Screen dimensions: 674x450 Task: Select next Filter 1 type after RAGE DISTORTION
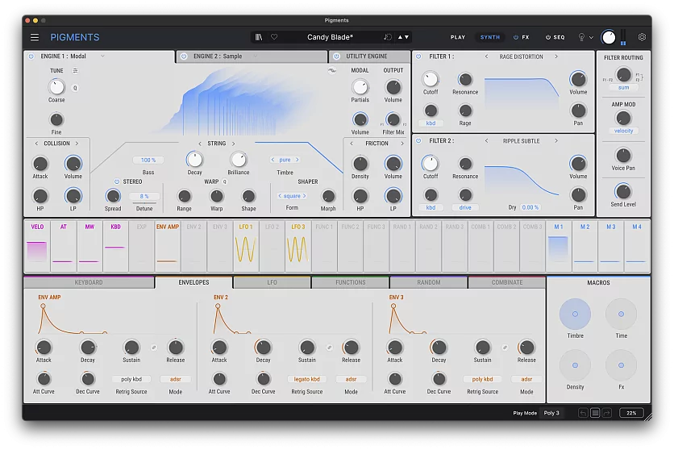[x=556, y=56]
